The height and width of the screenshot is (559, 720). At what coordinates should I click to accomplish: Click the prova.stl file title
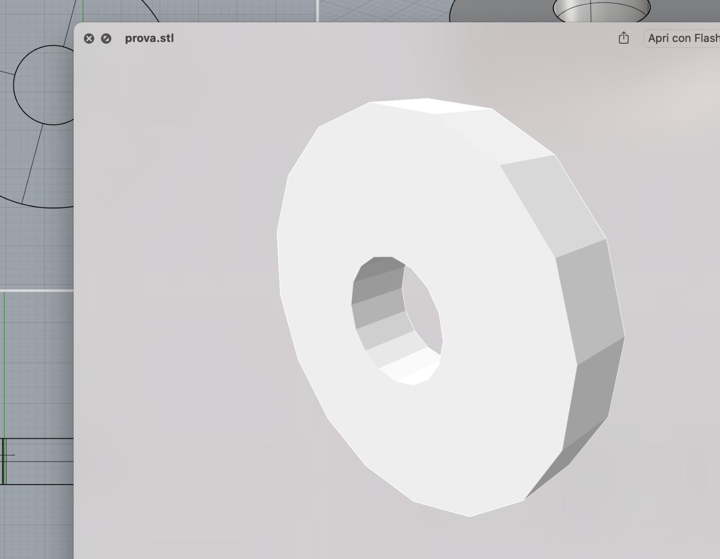tap(149, 38)
